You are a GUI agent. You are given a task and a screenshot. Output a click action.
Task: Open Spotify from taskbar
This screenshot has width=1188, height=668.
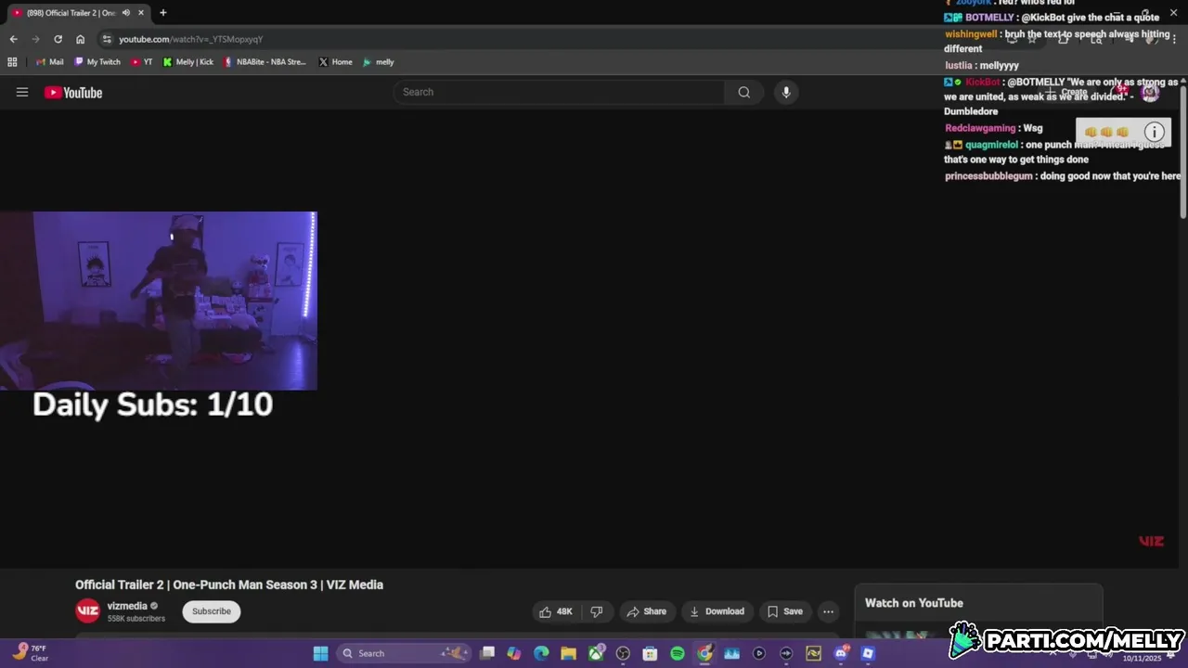pos(678,653)
